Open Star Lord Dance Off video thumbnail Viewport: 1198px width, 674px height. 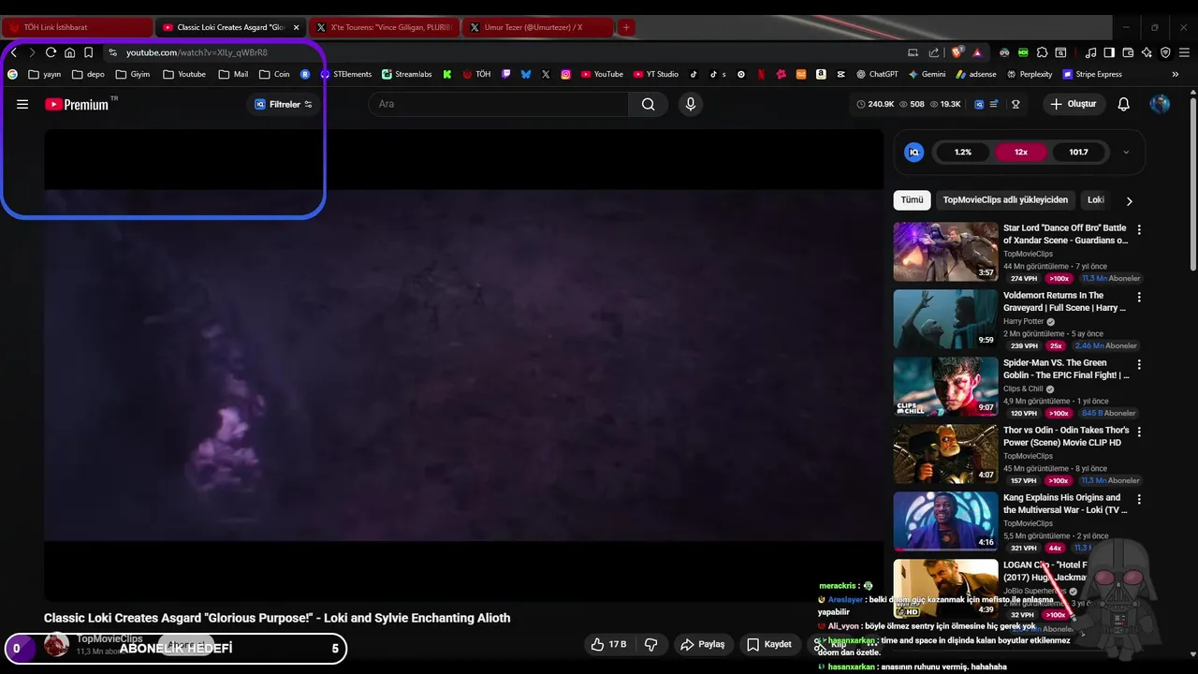click(x=945, y=252)
